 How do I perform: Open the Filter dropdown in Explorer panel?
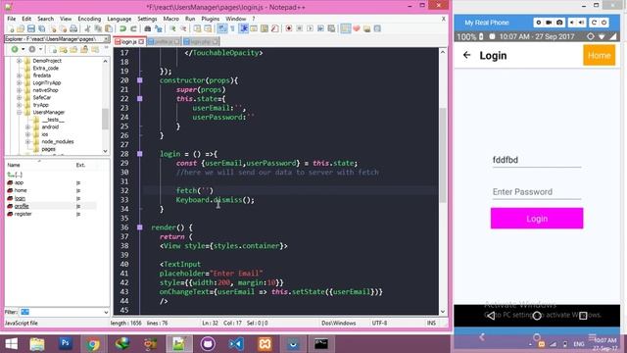pos(106,312)
